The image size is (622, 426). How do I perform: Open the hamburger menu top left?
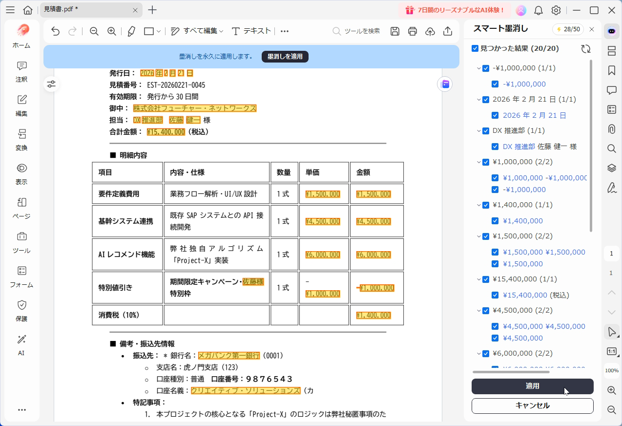click(x=10, y=10)
